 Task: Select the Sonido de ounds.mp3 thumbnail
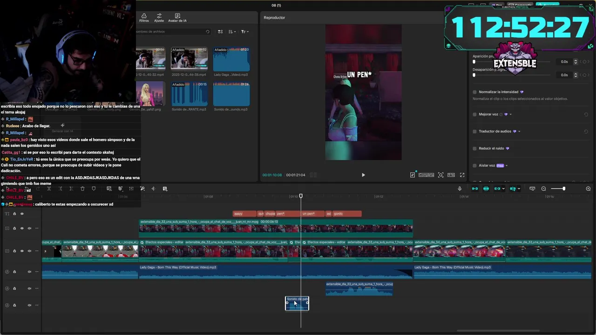(x=231, y=94)
